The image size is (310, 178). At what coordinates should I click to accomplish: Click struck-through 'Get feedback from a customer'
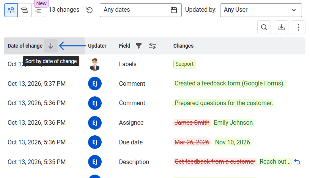pos(215,162)
